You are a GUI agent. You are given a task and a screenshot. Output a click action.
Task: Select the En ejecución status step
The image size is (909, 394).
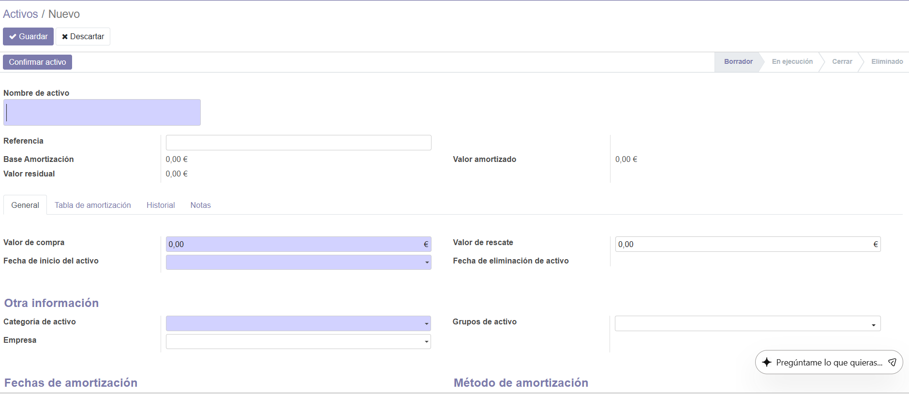[x=792, y=62]
